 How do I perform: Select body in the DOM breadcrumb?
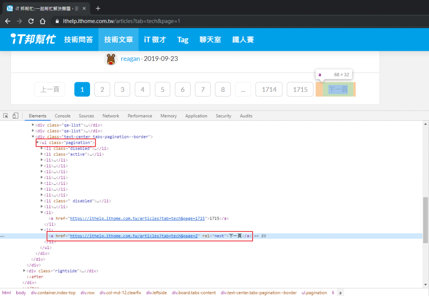(21, 293)
